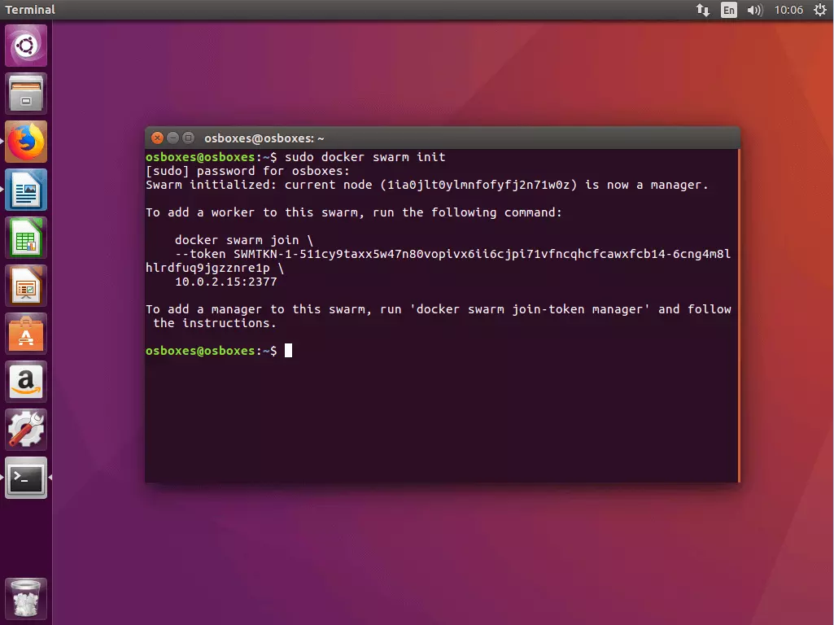The width and height of the screenshot is (834, 625).
Task: Open LibreOffice Calc spreadsheet icon
Action: [x=25, y=238]
